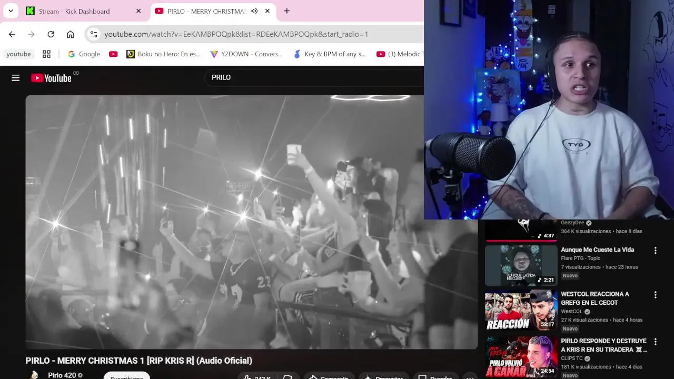Close the PIRLO YouTube tab
Image resolution: width=674 pixels, height=379 pixels.
(267, 11)
